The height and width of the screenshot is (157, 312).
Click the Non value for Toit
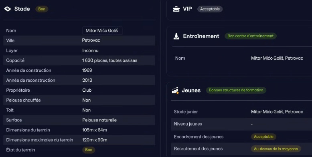tap(87, 110)
